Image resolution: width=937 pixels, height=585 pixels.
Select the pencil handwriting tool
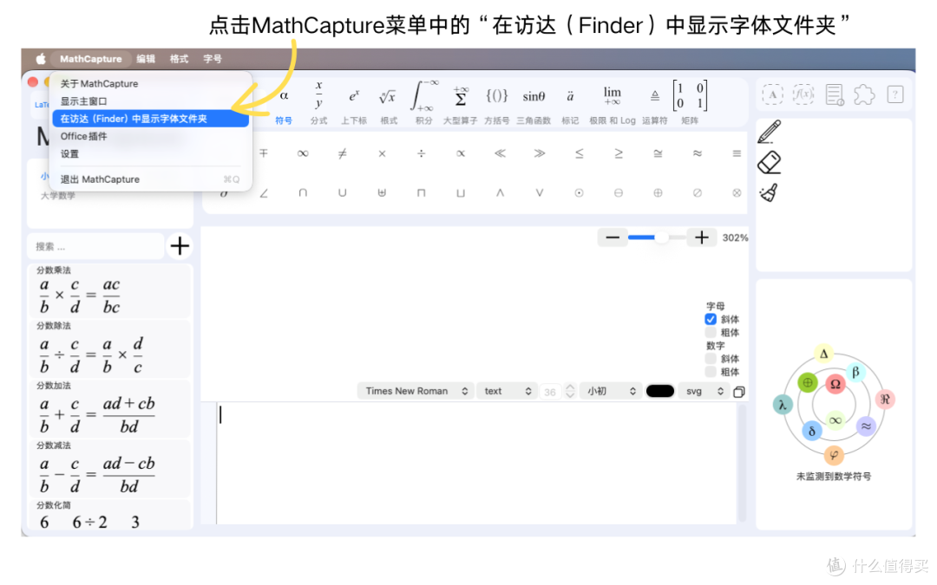point(769,132)
